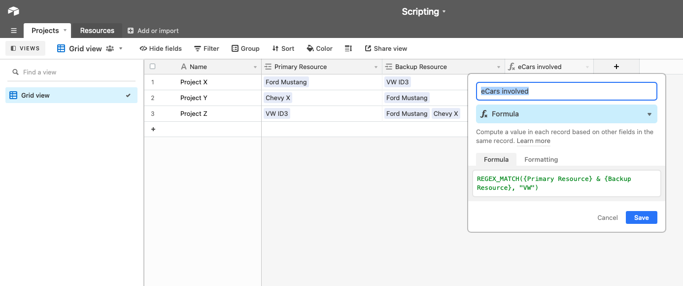Toggle the select all records checkbox
Image resolution: width=683 pixels, height=286 pixels.
click(152, 67)
